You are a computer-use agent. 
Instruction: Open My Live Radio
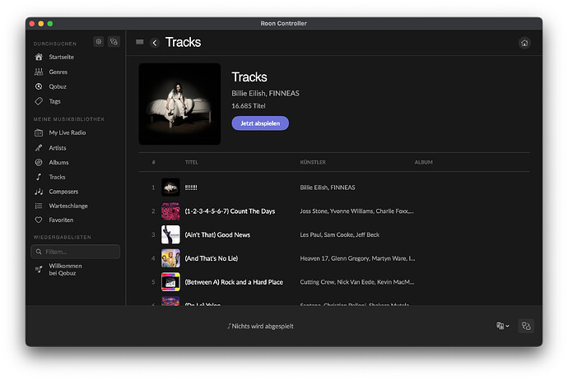coord(67,132)
